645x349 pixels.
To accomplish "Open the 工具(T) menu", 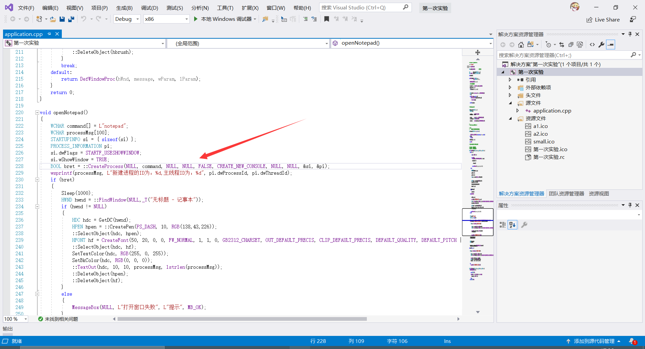I will coord(225,8).
